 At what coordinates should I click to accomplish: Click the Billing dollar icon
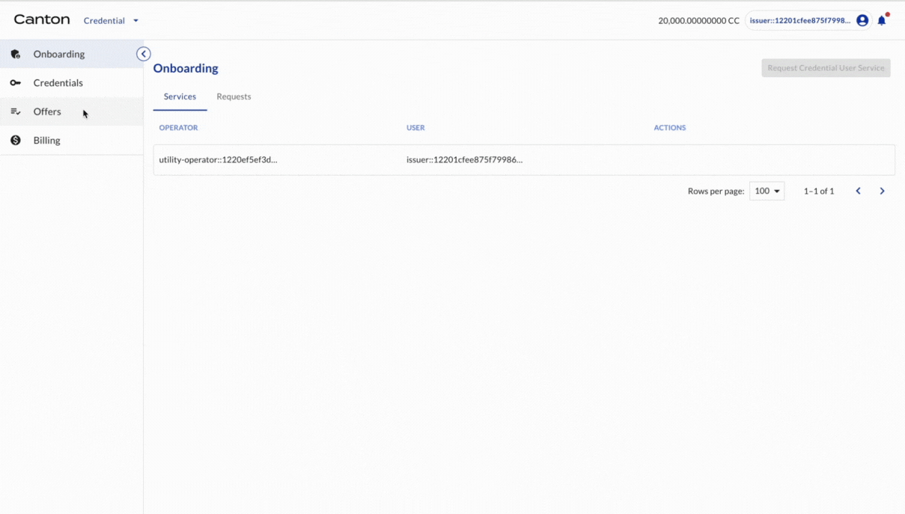click(x=16, y=141)
